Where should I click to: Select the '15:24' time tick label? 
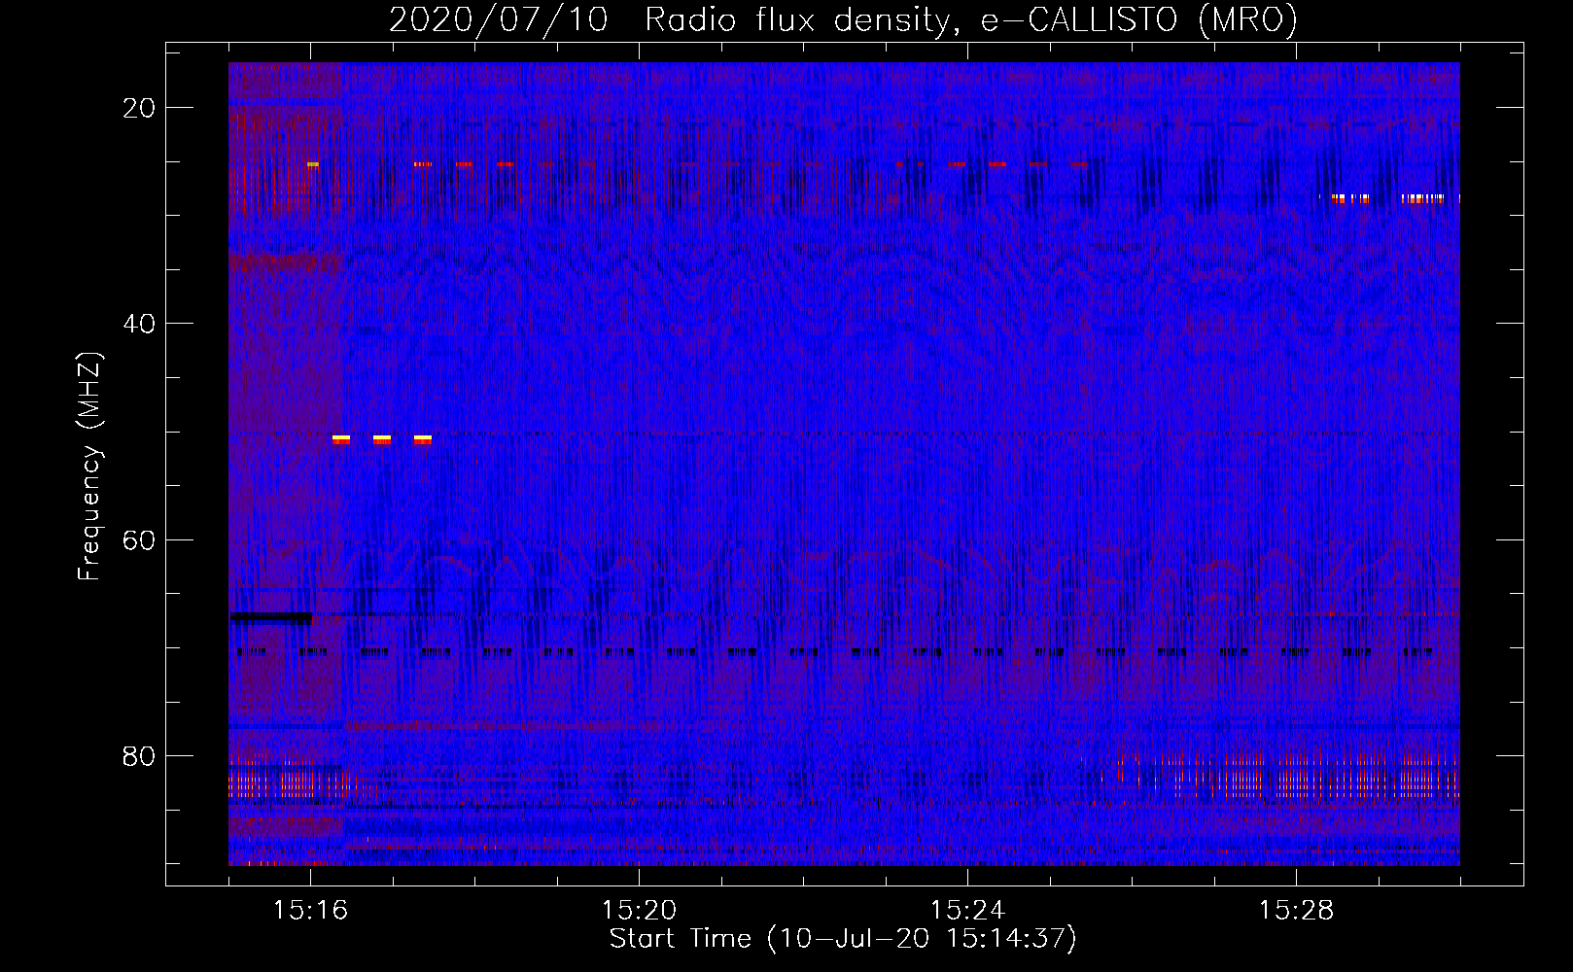(967, 911)
